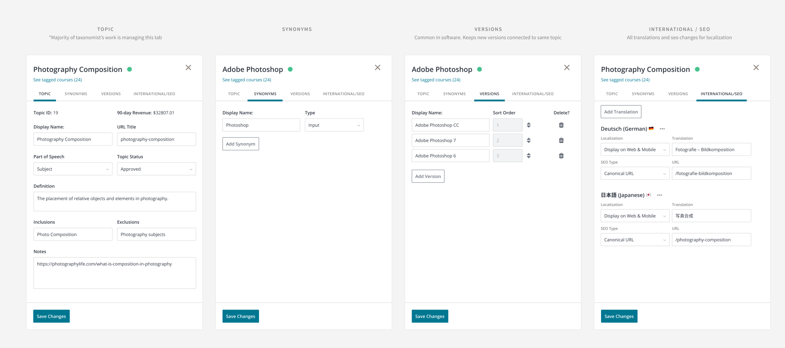Open German SEO Type dropdown
The height and width of the screenshot is (348, 785).
pyautogui.click(x=635, y=174)
